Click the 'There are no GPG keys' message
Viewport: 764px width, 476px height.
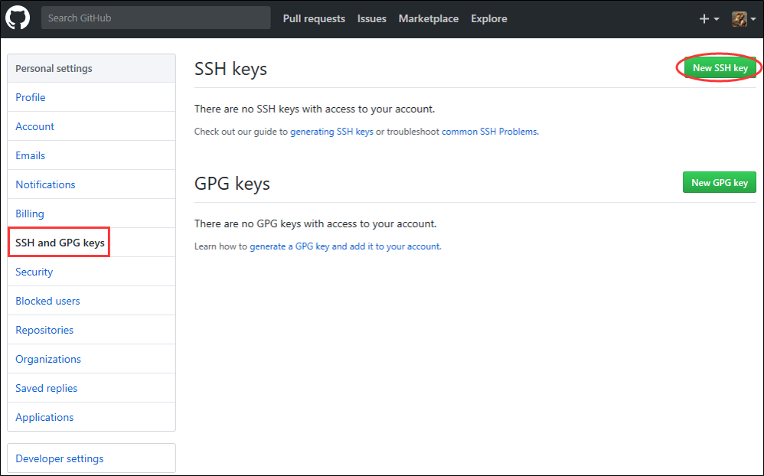315,224
